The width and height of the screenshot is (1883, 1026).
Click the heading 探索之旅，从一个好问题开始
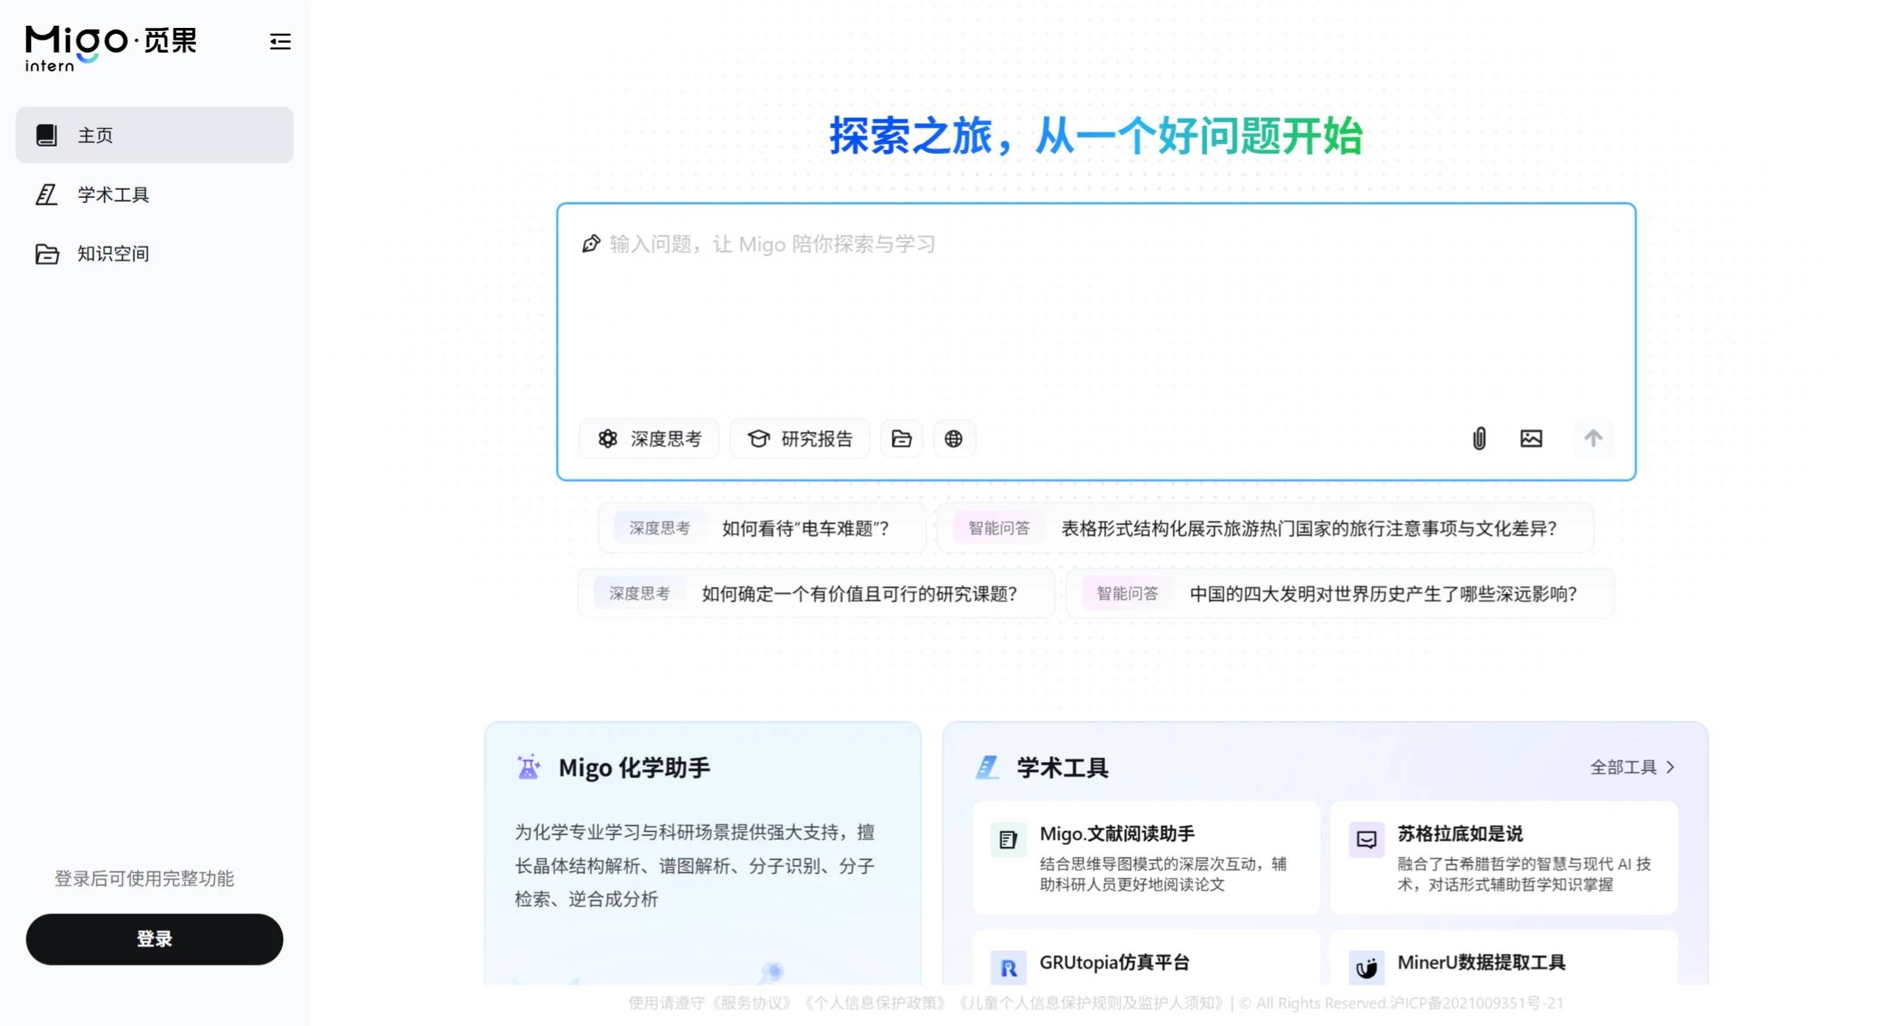coord(1095,136)
